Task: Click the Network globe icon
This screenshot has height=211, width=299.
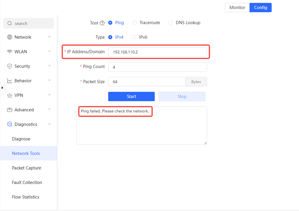Action: pos(10,37)
